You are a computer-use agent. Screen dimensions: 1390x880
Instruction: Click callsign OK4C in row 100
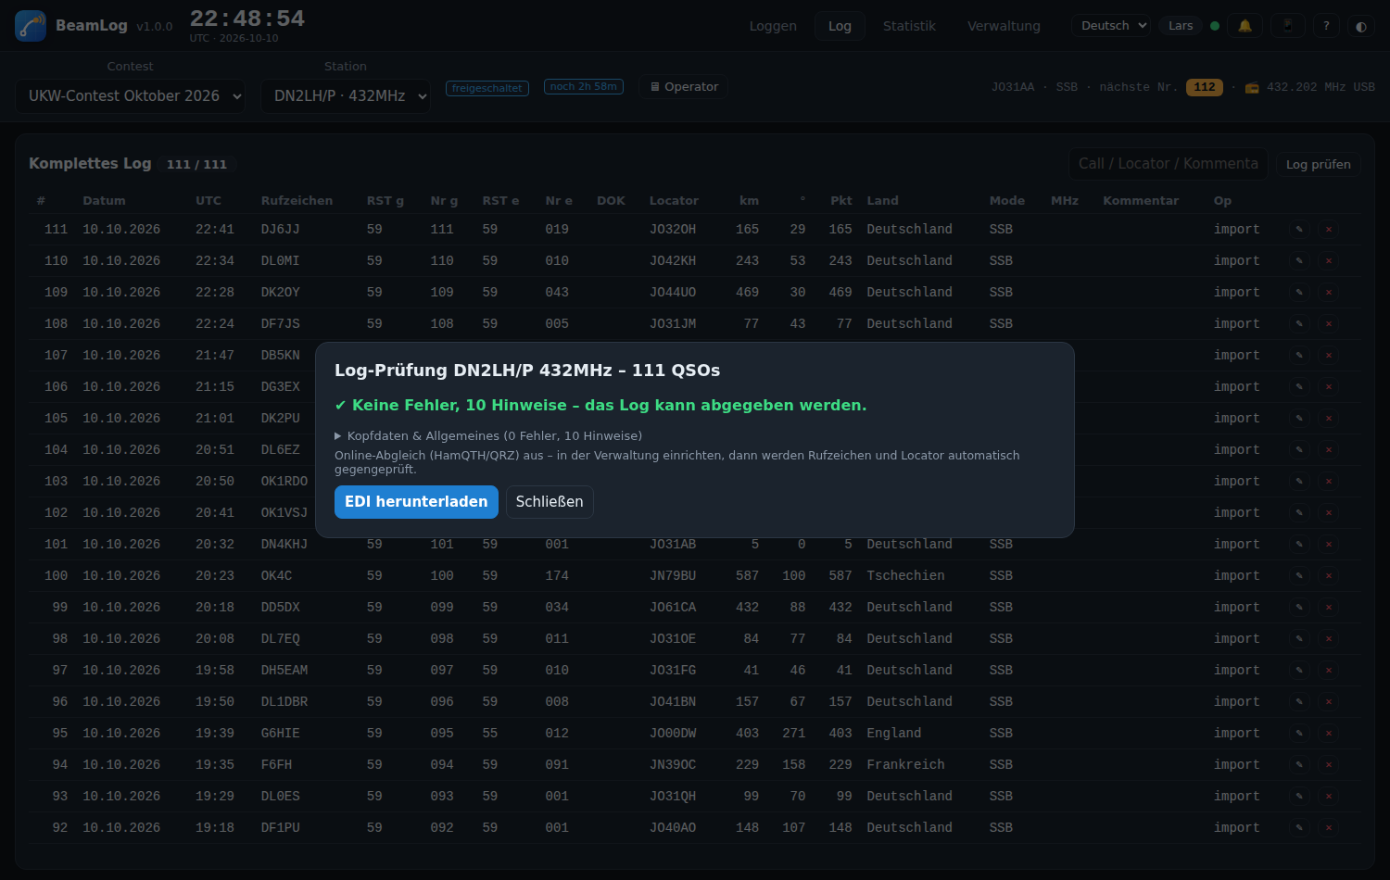coord(276,576)
